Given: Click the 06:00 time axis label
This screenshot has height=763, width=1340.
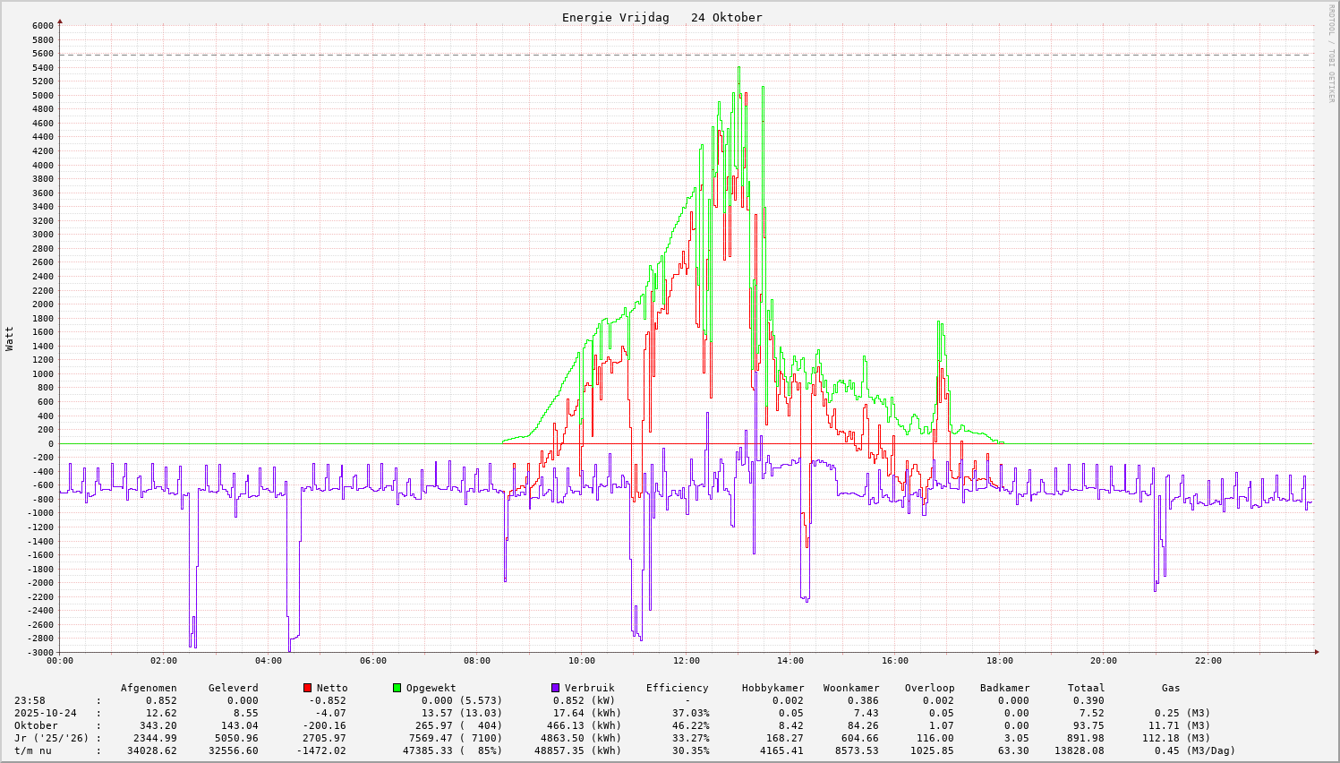Looking at the screenshot, I should coord(372,661).
